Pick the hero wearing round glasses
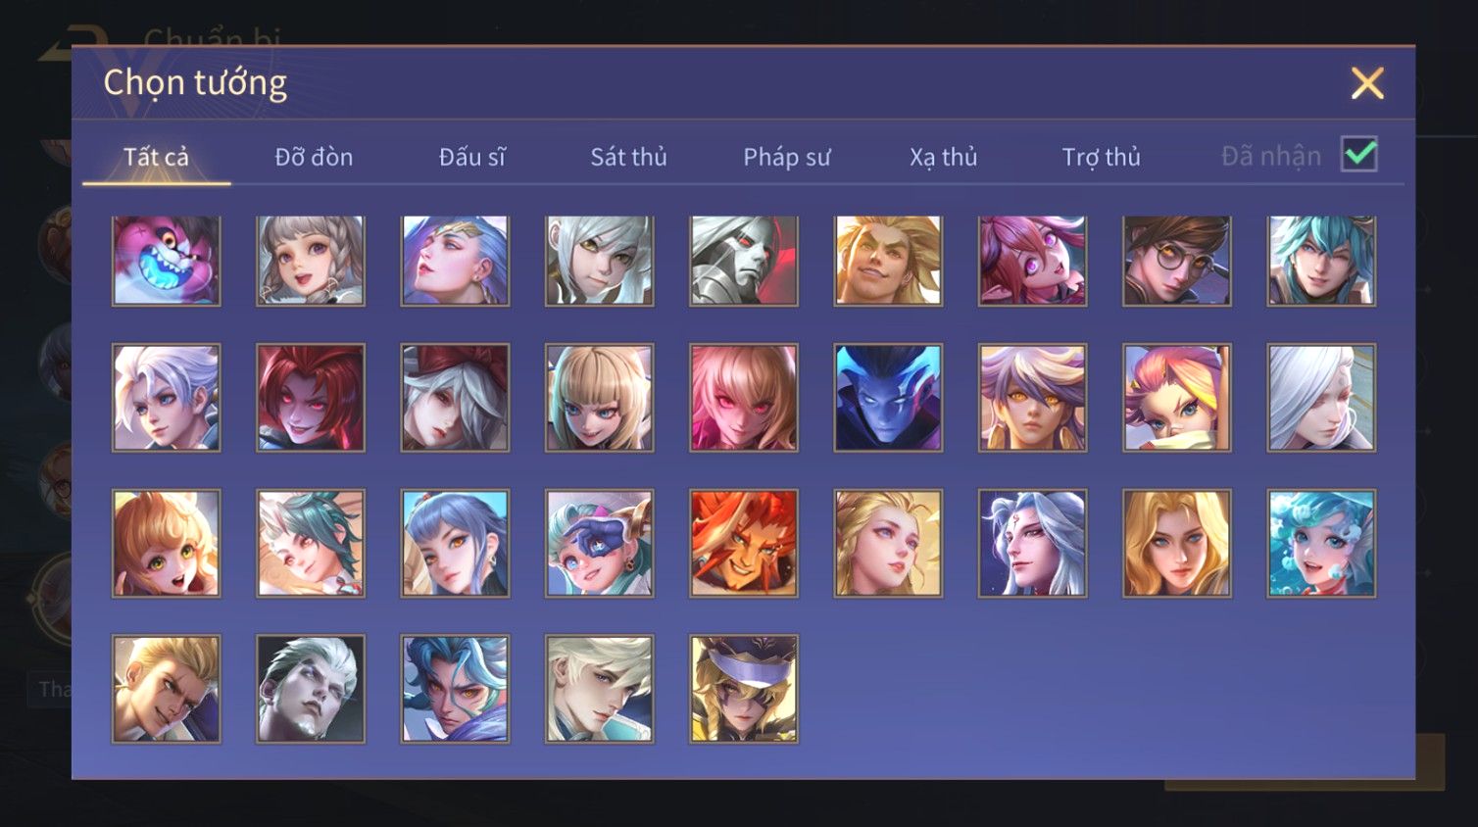1478x827 pixels. (1177, 261)
